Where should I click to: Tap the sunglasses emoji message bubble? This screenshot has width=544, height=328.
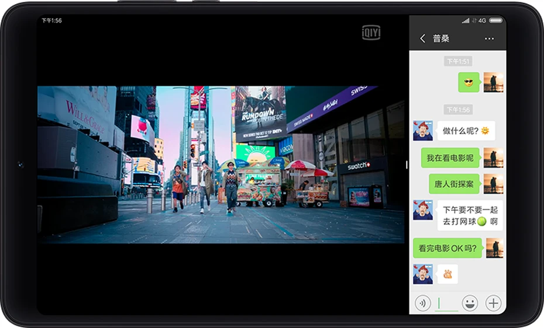coord(469,82)
